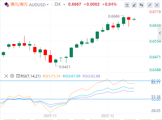This screenshot has height=120, width=162.
Task: Switch chart style via candlestick icon
Action: pyautogui.click(x=141, y=5)
